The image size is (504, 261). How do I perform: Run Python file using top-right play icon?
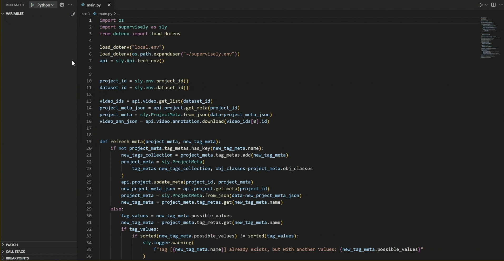point(481,5)
